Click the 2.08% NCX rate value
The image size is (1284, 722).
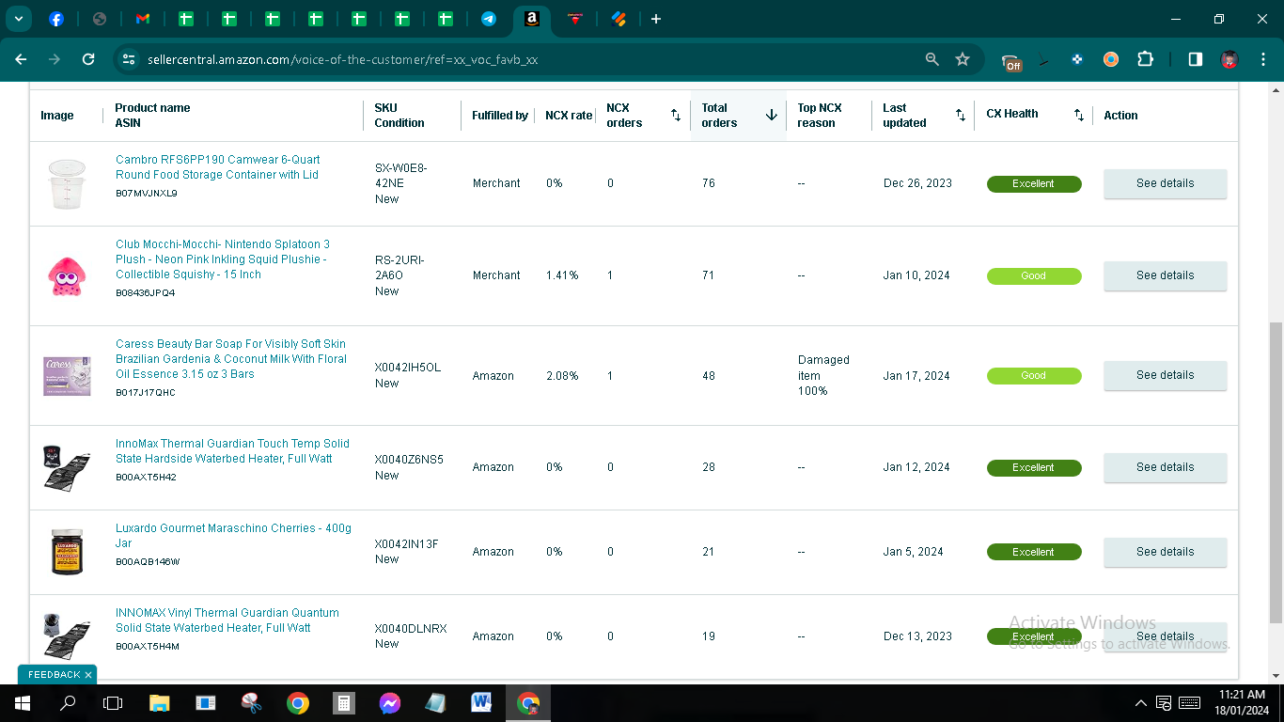tap(562, 376)
